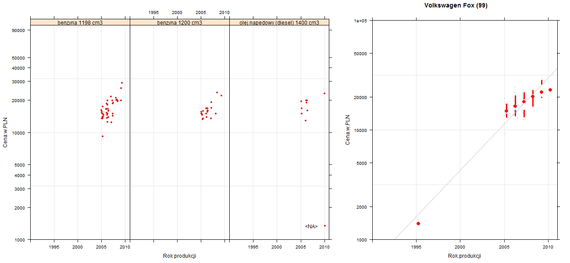
Task: Select the "benzyna 1198 cm3" panel header
Action: tap(80, 22)
